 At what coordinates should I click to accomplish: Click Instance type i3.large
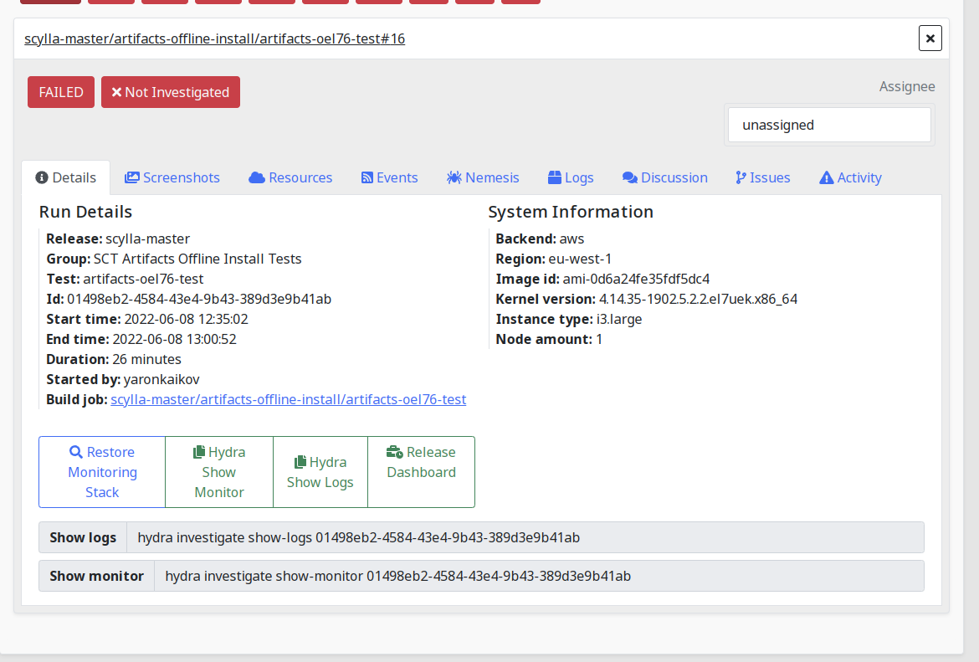click(569, 319)
